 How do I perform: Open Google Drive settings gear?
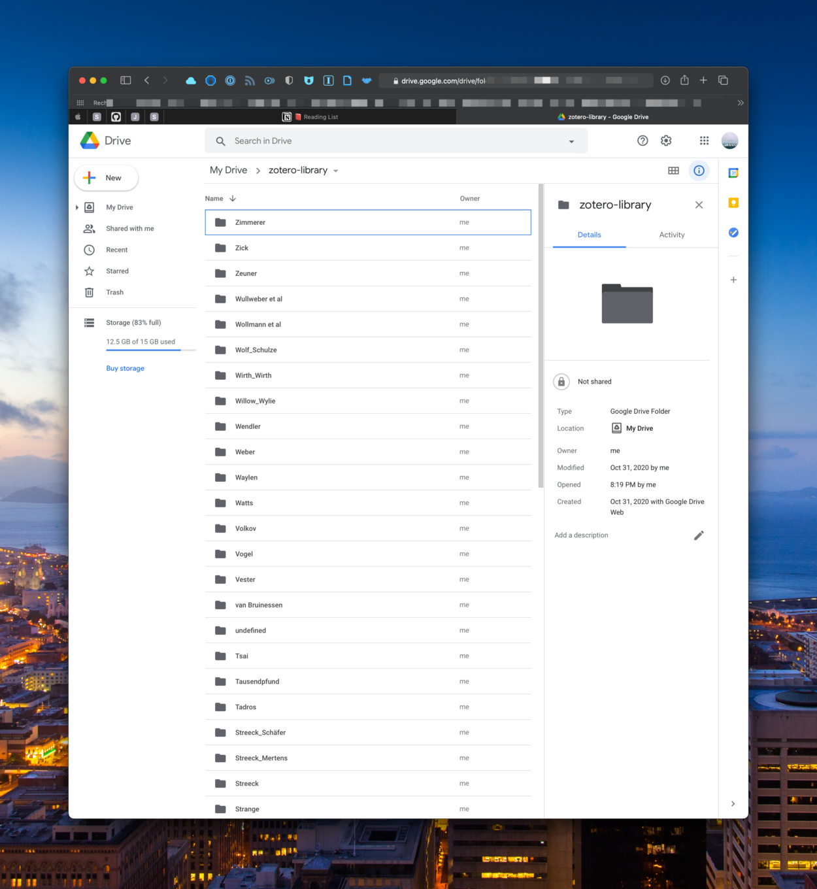(x=666, y=141)
